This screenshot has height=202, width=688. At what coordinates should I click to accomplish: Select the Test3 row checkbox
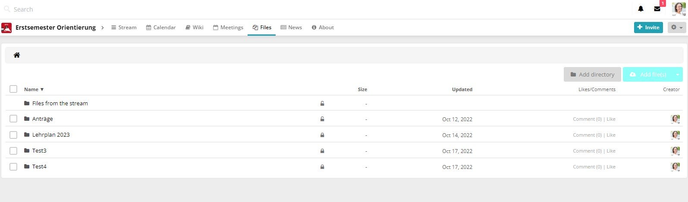tap(13, 150)
